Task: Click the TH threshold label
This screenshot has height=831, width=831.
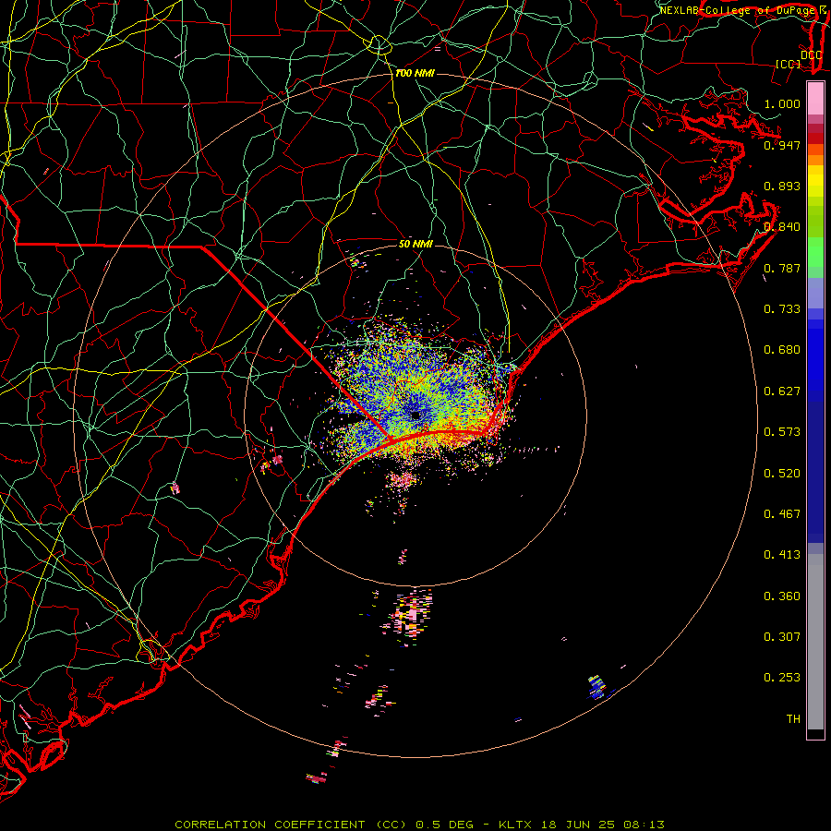Action: click(793, 719)
